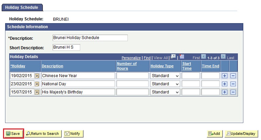Click Number of Hours field for National Day
This screenshot has height=140, width=261.
[x=133, y=84]
